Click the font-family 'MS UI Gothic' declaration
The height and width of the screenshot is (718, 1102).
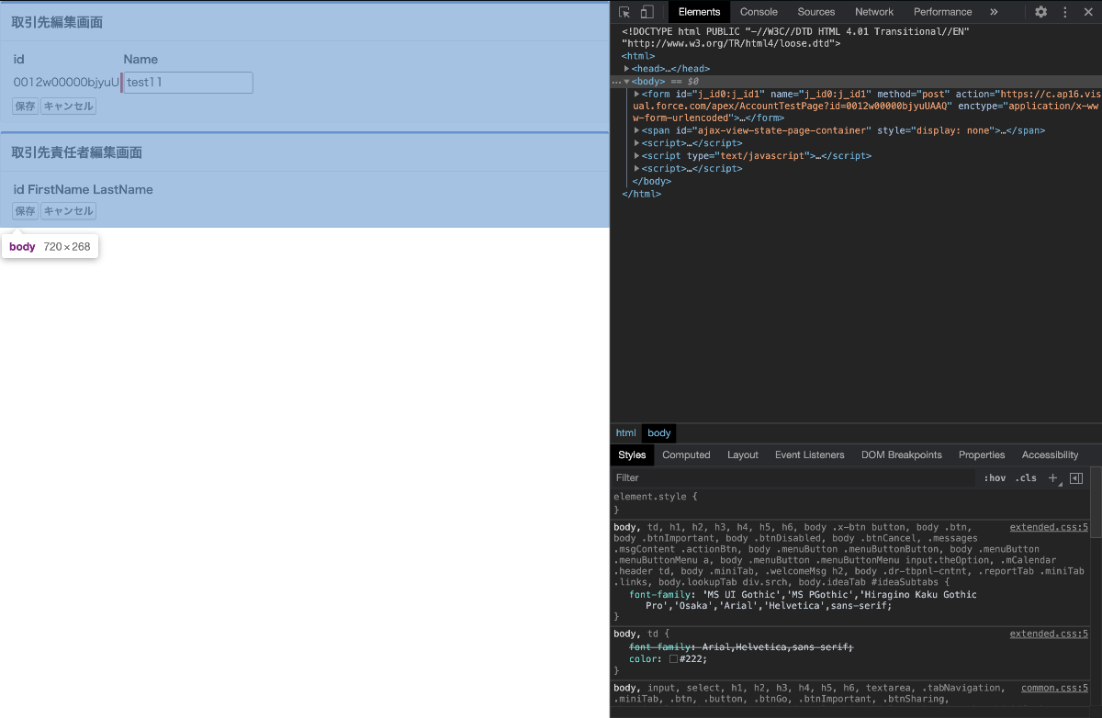coord(803,600)
